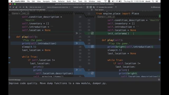Screen dimensions: 169x95
Task: Open the File menu
Action: pos(28,1)
